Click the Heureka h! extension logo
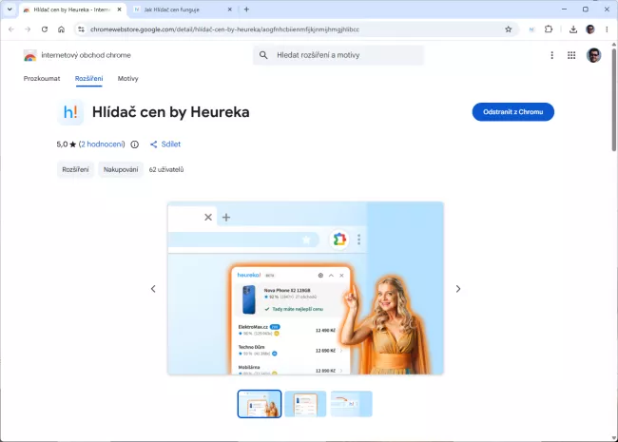Screen dimensions: 618x442 pos(70,112)
